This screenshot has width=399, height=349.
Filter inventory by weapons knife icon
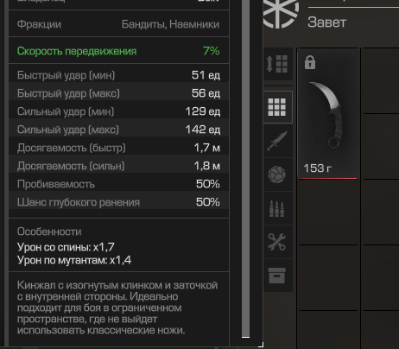click(277, 141)
